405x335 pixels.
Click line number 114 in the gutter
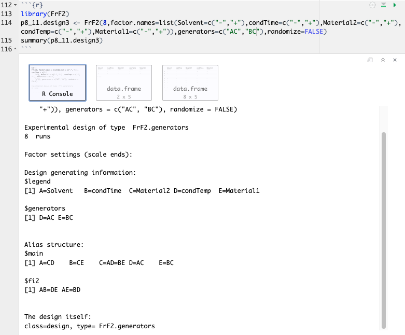pos(7,22)
